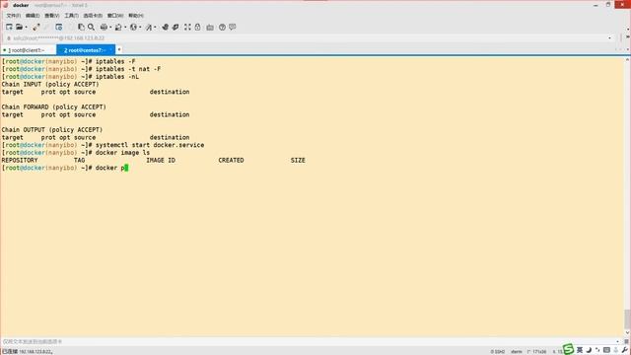Click the moon icon in IME bar
The image size is (631, 355).
(x=589, y=350)
